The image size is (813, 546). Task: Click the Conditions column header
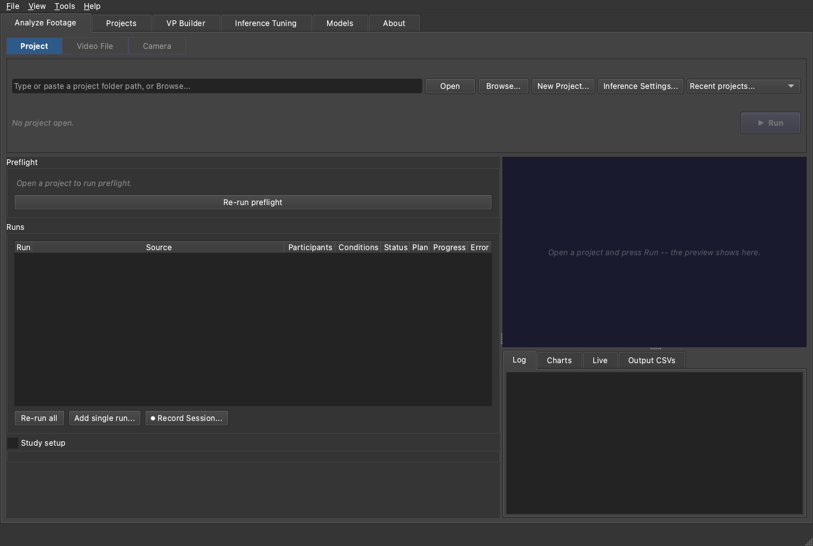click(358, 247)
